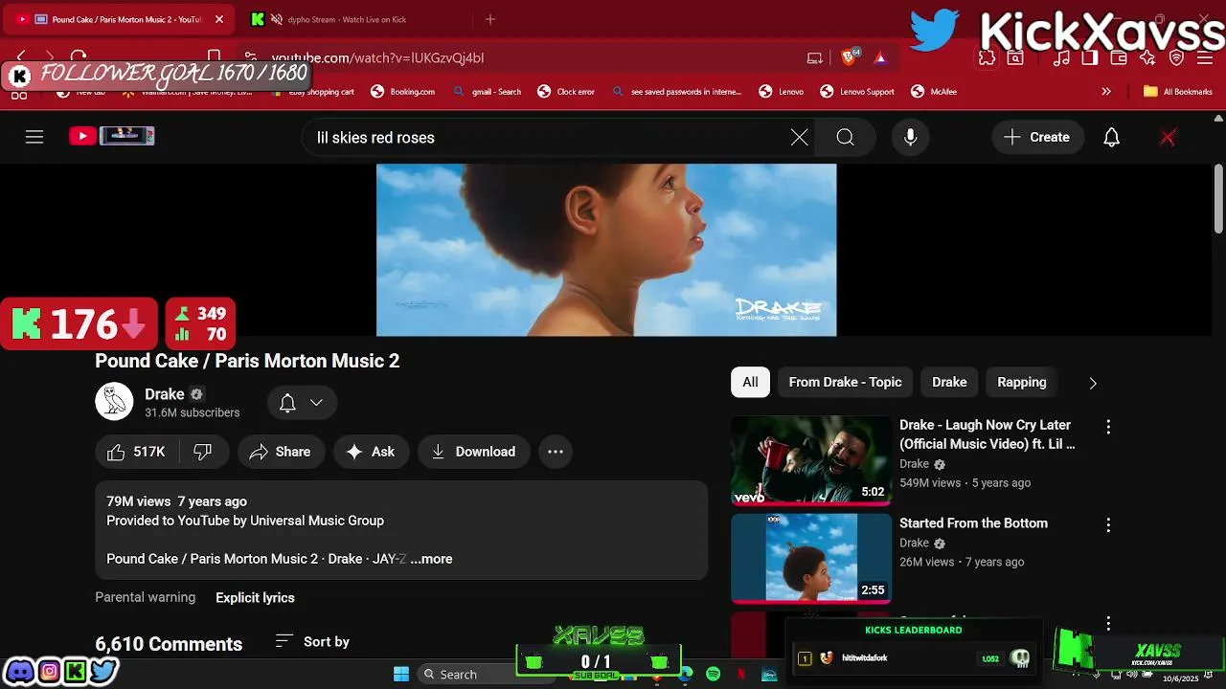Image resolution: width=1226 pixels, height=689 pixels.
Task: Open the see saved passwords bookmark
Action: point(675,92)
